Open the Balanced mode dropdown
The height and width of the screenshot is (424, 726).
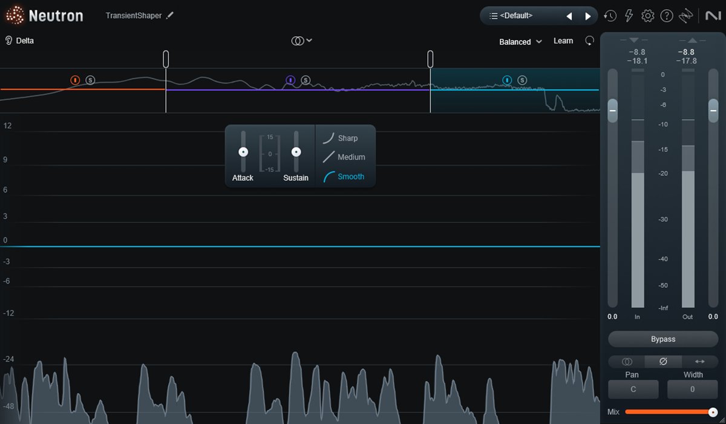pyautogui.click(x=520, y=42)
